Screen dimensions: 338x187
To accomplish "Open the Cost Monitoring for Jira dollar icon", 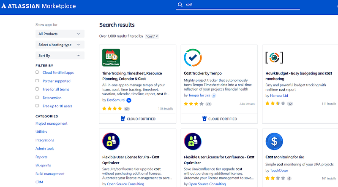I will [274, 142].
